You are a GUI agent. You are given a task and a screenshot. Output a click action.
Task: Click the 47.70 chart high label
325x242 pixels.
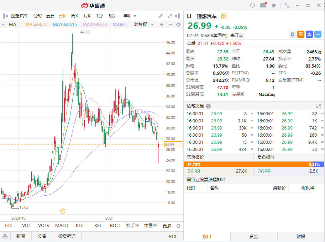(85, 32)
